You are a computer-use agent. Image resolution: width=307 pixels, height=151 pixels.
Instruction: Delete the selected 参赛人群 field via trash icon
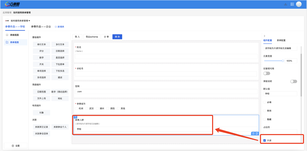point(253,134)
